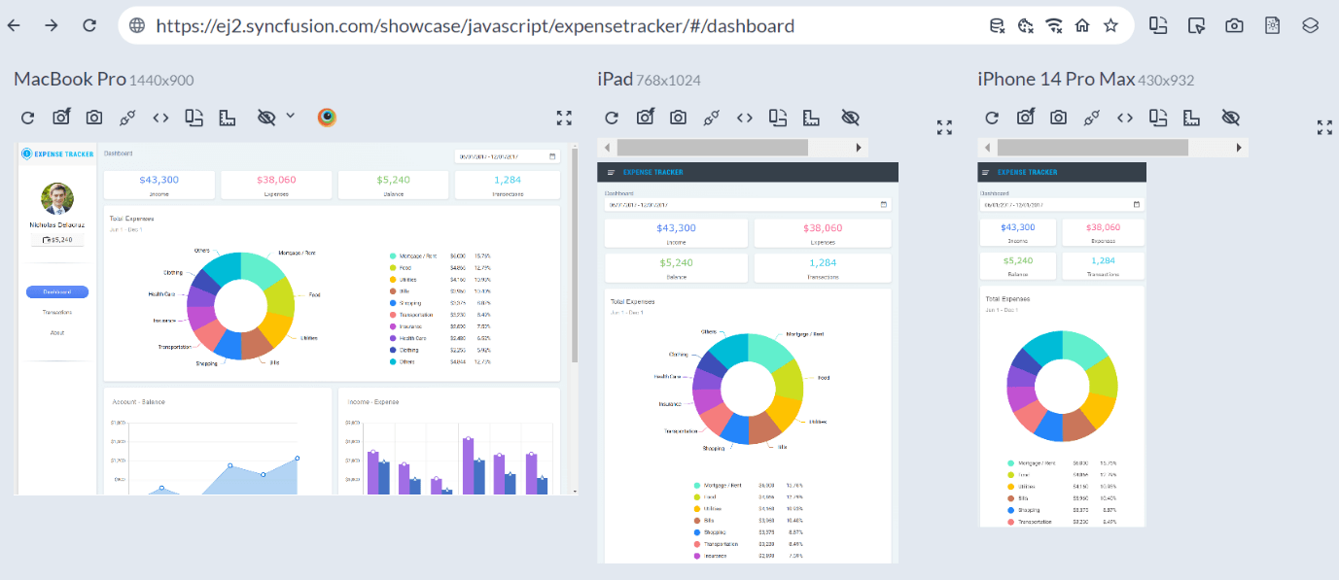Rotate the iPhone 14 Pro Max view

[x=1157, y=118]
